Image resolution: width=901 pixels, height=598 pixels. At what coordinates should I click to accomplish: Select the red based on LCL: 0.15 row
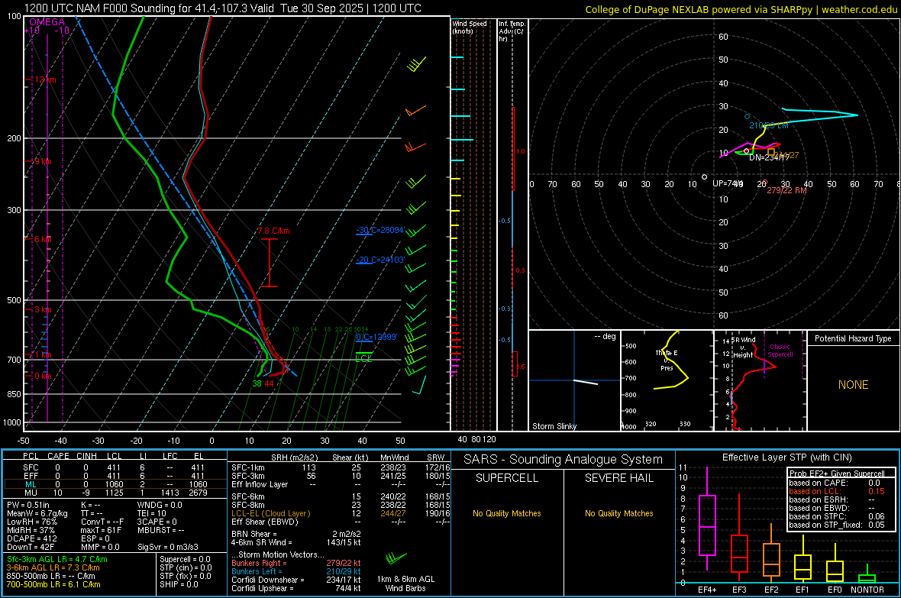click(837, 491)
